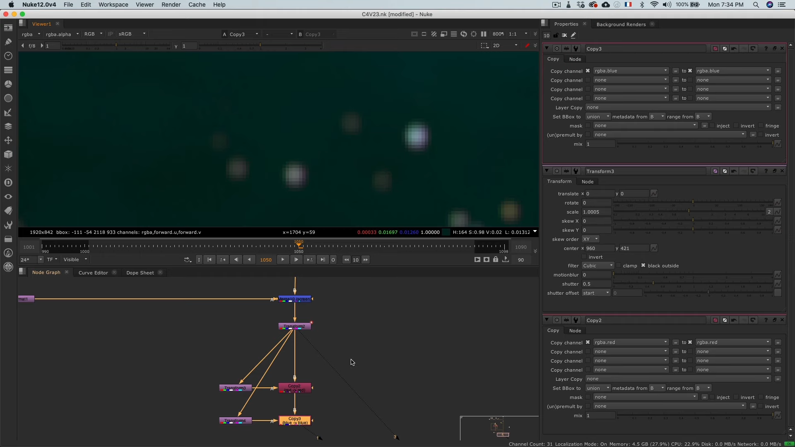
Task: Click the rotate slider in Transform3
Action: 693,203
